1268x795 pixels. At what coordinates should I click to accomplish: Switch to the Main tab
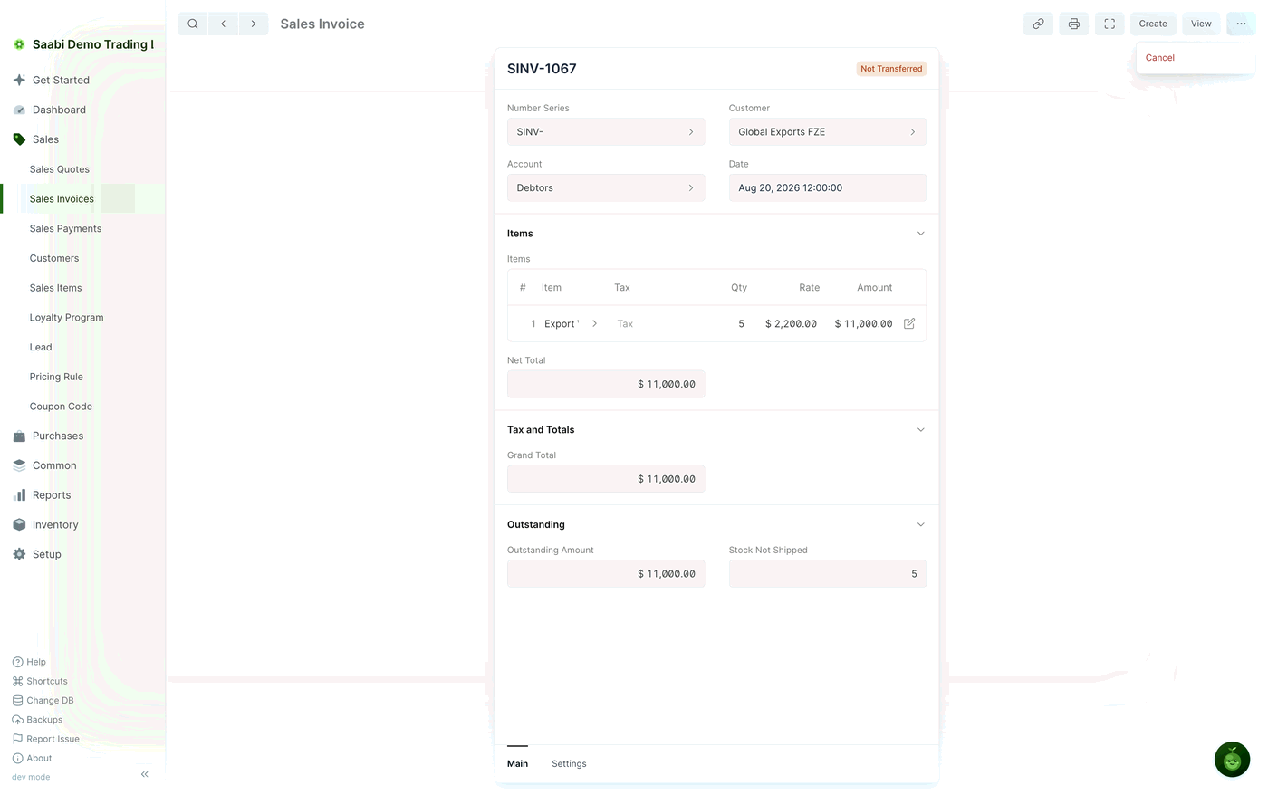517,764
